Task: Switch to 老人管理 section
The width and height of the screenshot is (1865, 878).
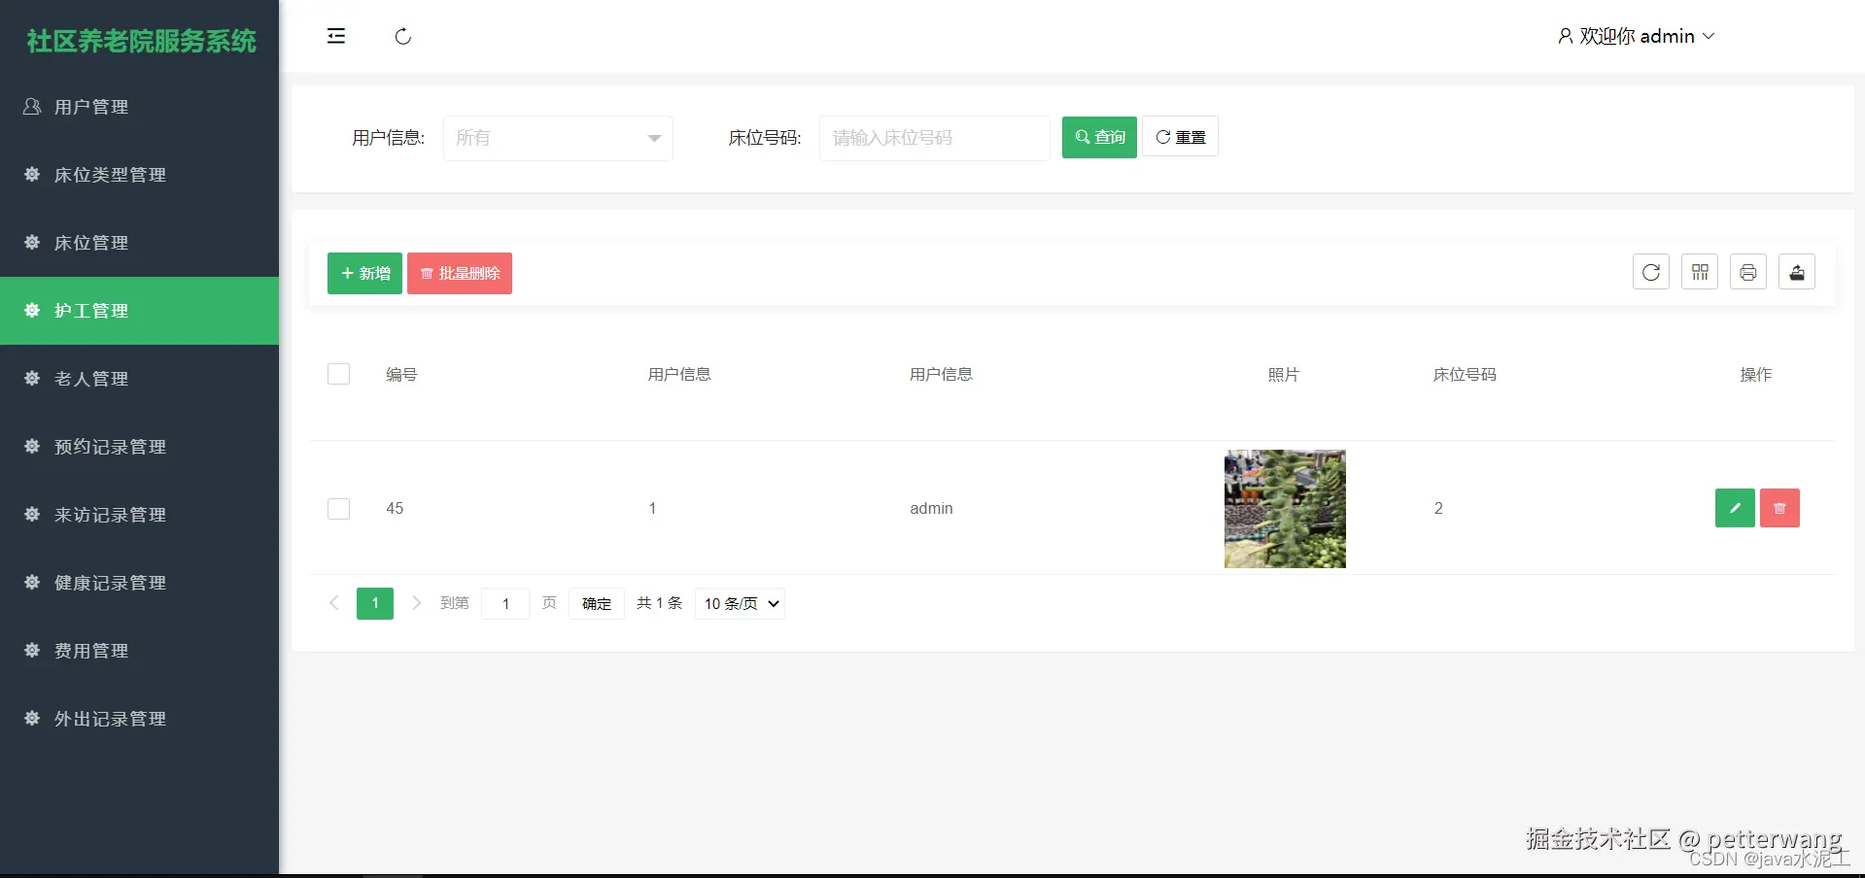Action: [92, 379]
